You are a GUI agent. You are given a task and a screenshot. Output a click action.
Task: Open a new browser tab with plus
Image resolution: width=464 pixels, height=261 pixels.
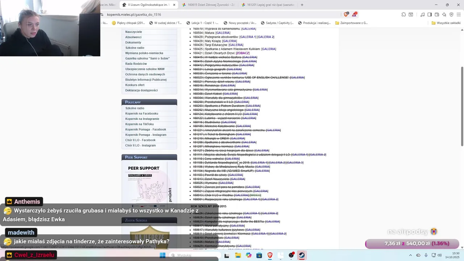coord(302,5)
